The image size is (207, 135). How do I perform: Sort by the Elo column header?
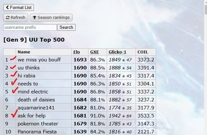76,52
